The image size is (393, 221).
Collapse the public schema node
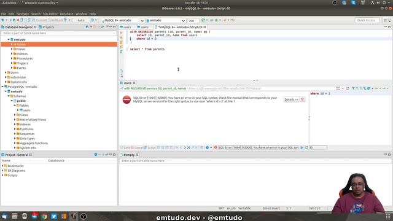pyautogui.click(x=12, y=101)
